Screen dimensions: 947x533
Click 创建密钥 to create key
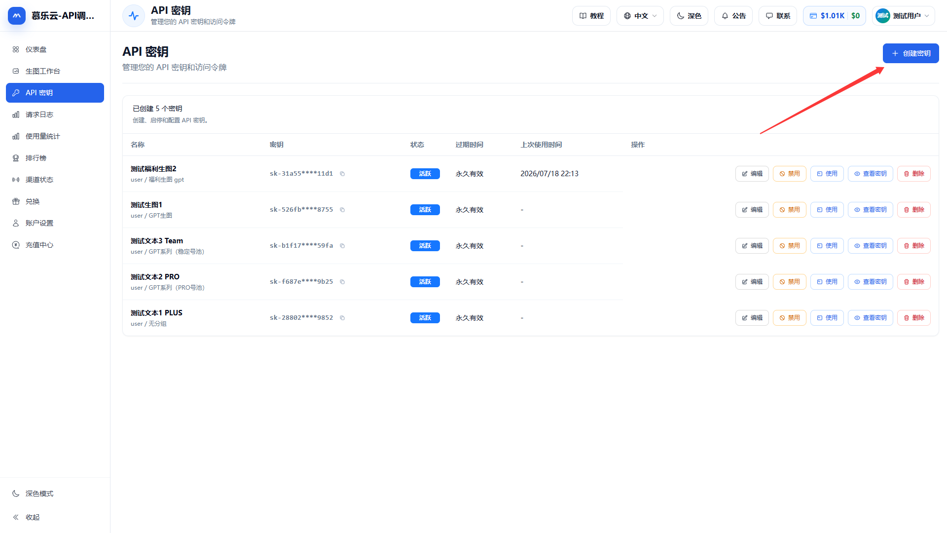point(911,53)
